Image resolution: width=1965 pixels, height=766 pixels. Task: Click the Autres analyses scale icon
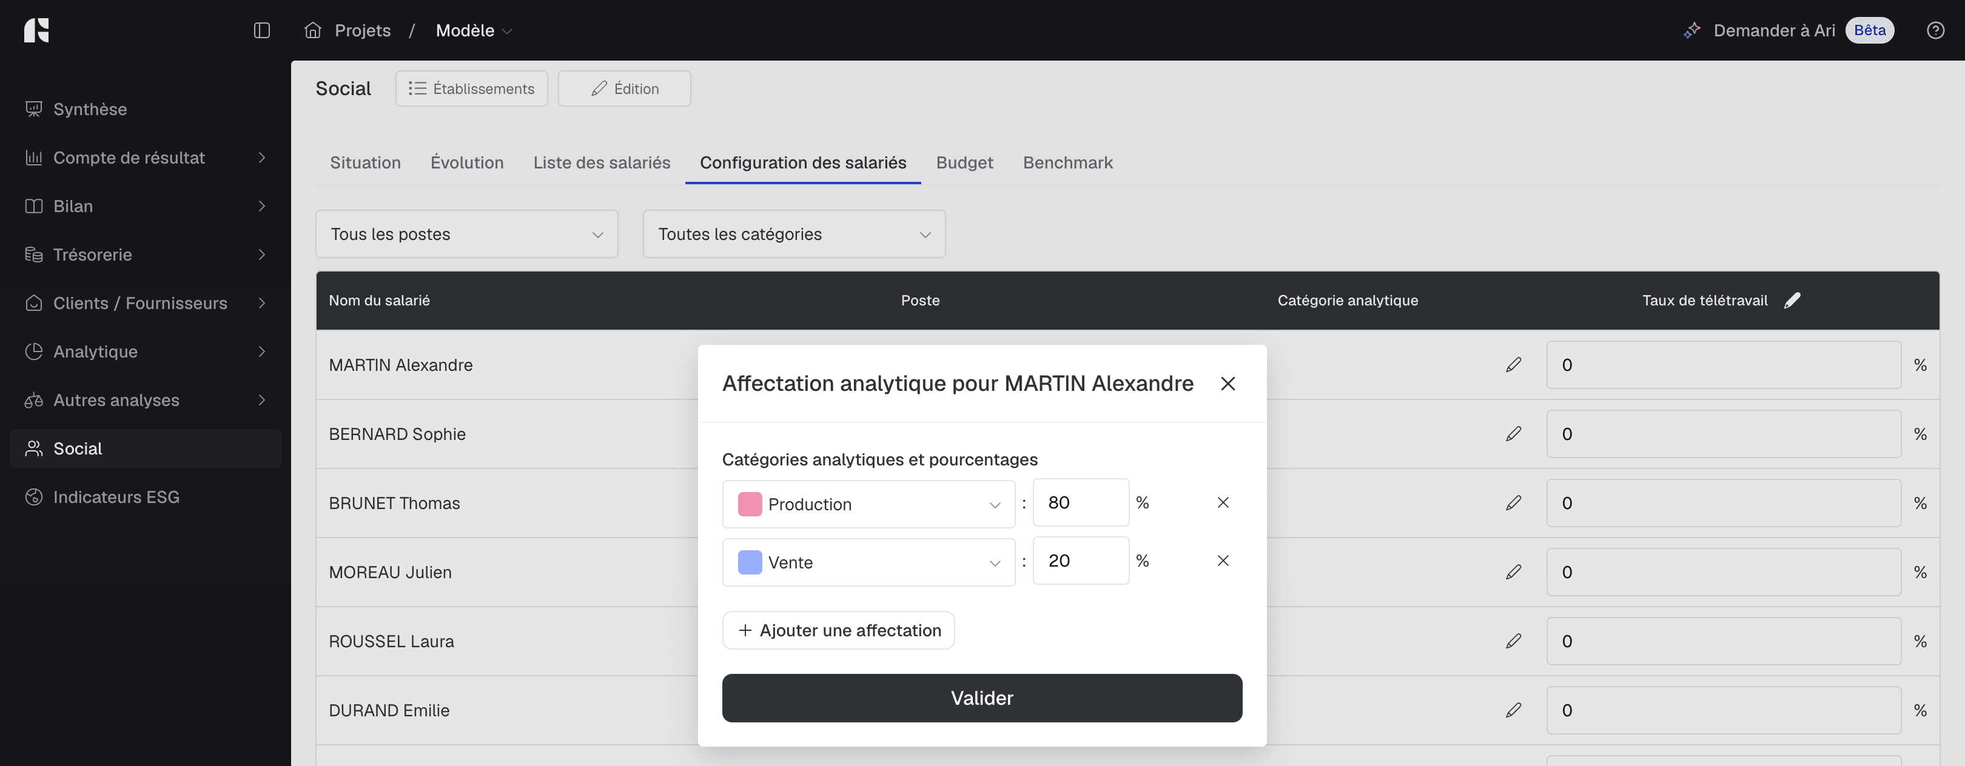[x=33, y=400]
